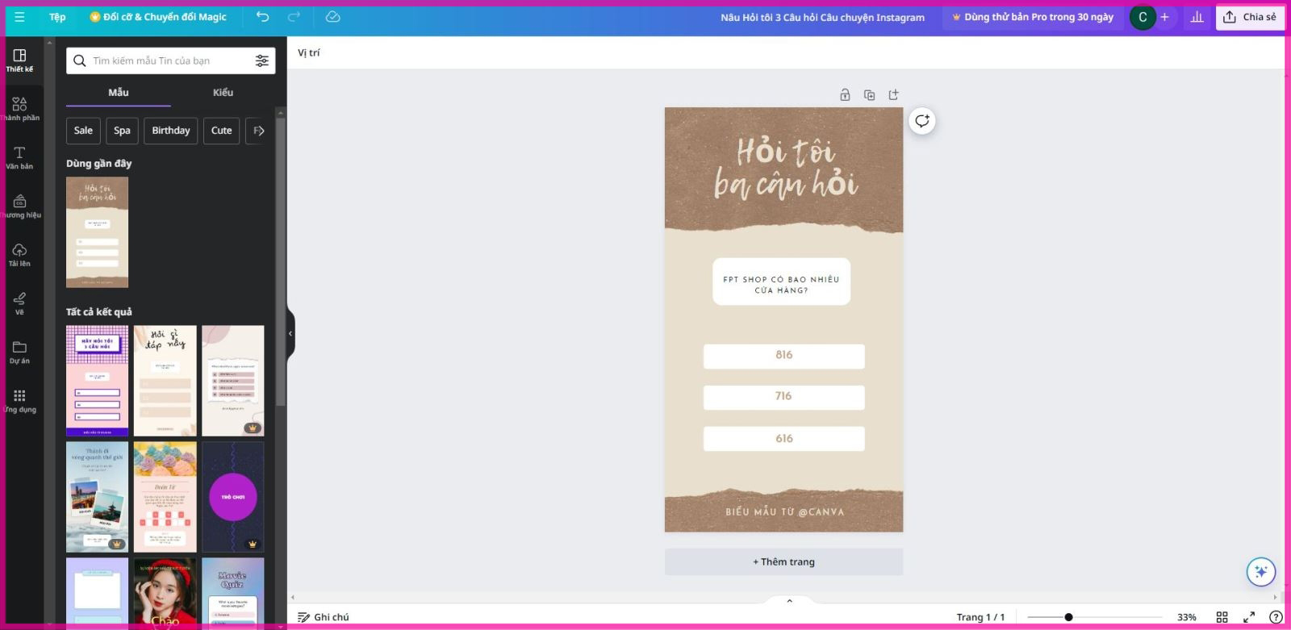Select the 716 answer box
Viewport: 1291px width, 630px height.
pos(783,397)
